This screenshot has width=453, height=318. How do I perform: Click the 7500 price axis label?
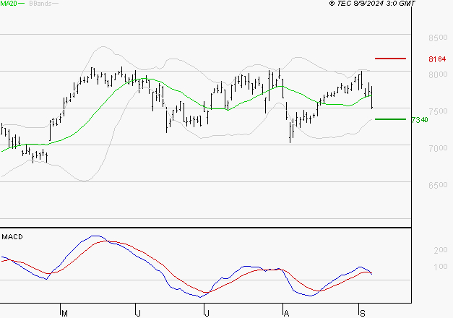click(x=438, y=111)
